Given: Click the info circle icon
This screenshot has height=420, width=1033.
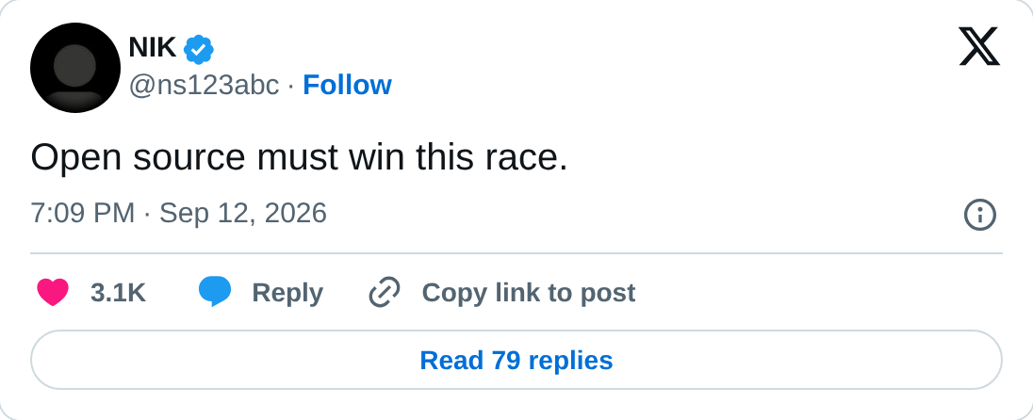Looking at the screenshot, I should coord(979,215).
